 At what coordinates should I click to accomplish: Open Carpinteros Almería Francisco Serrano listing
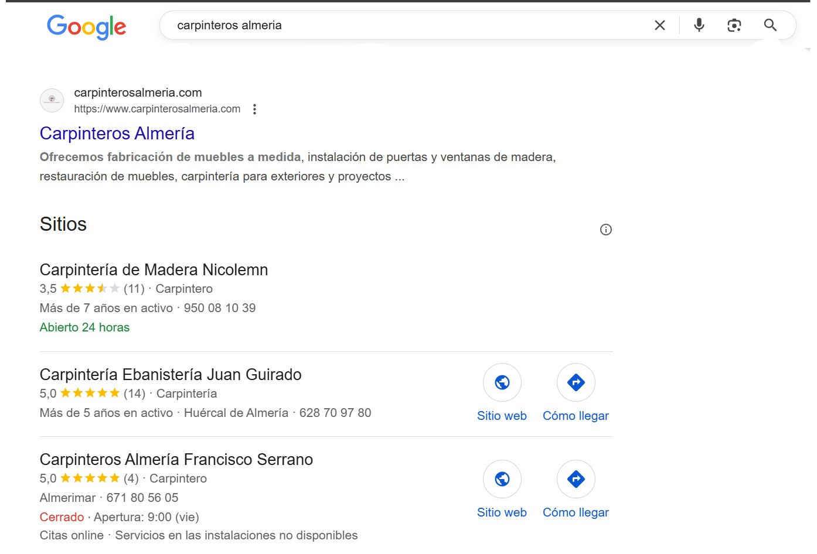pyautogui.click(x=176, y=460)
